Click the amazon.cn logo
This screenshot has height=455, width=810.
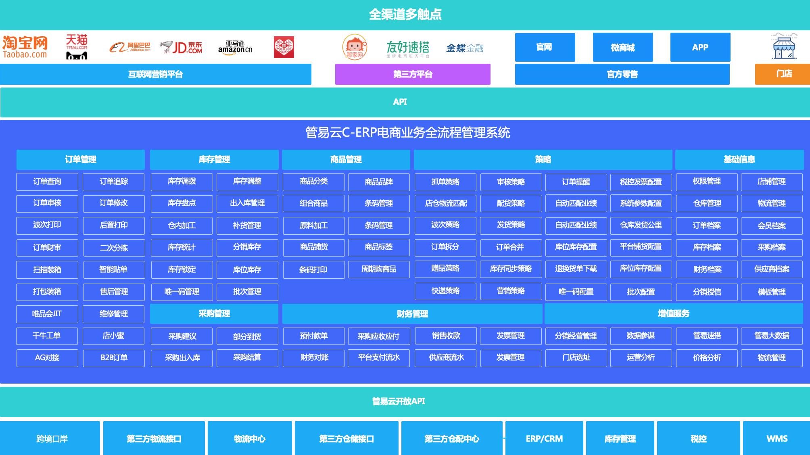(x=235, y=48)
